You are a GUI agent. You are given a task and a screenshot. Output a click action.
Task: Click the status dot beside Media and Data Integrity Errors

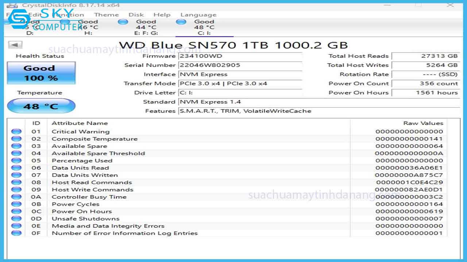point(16,226)
